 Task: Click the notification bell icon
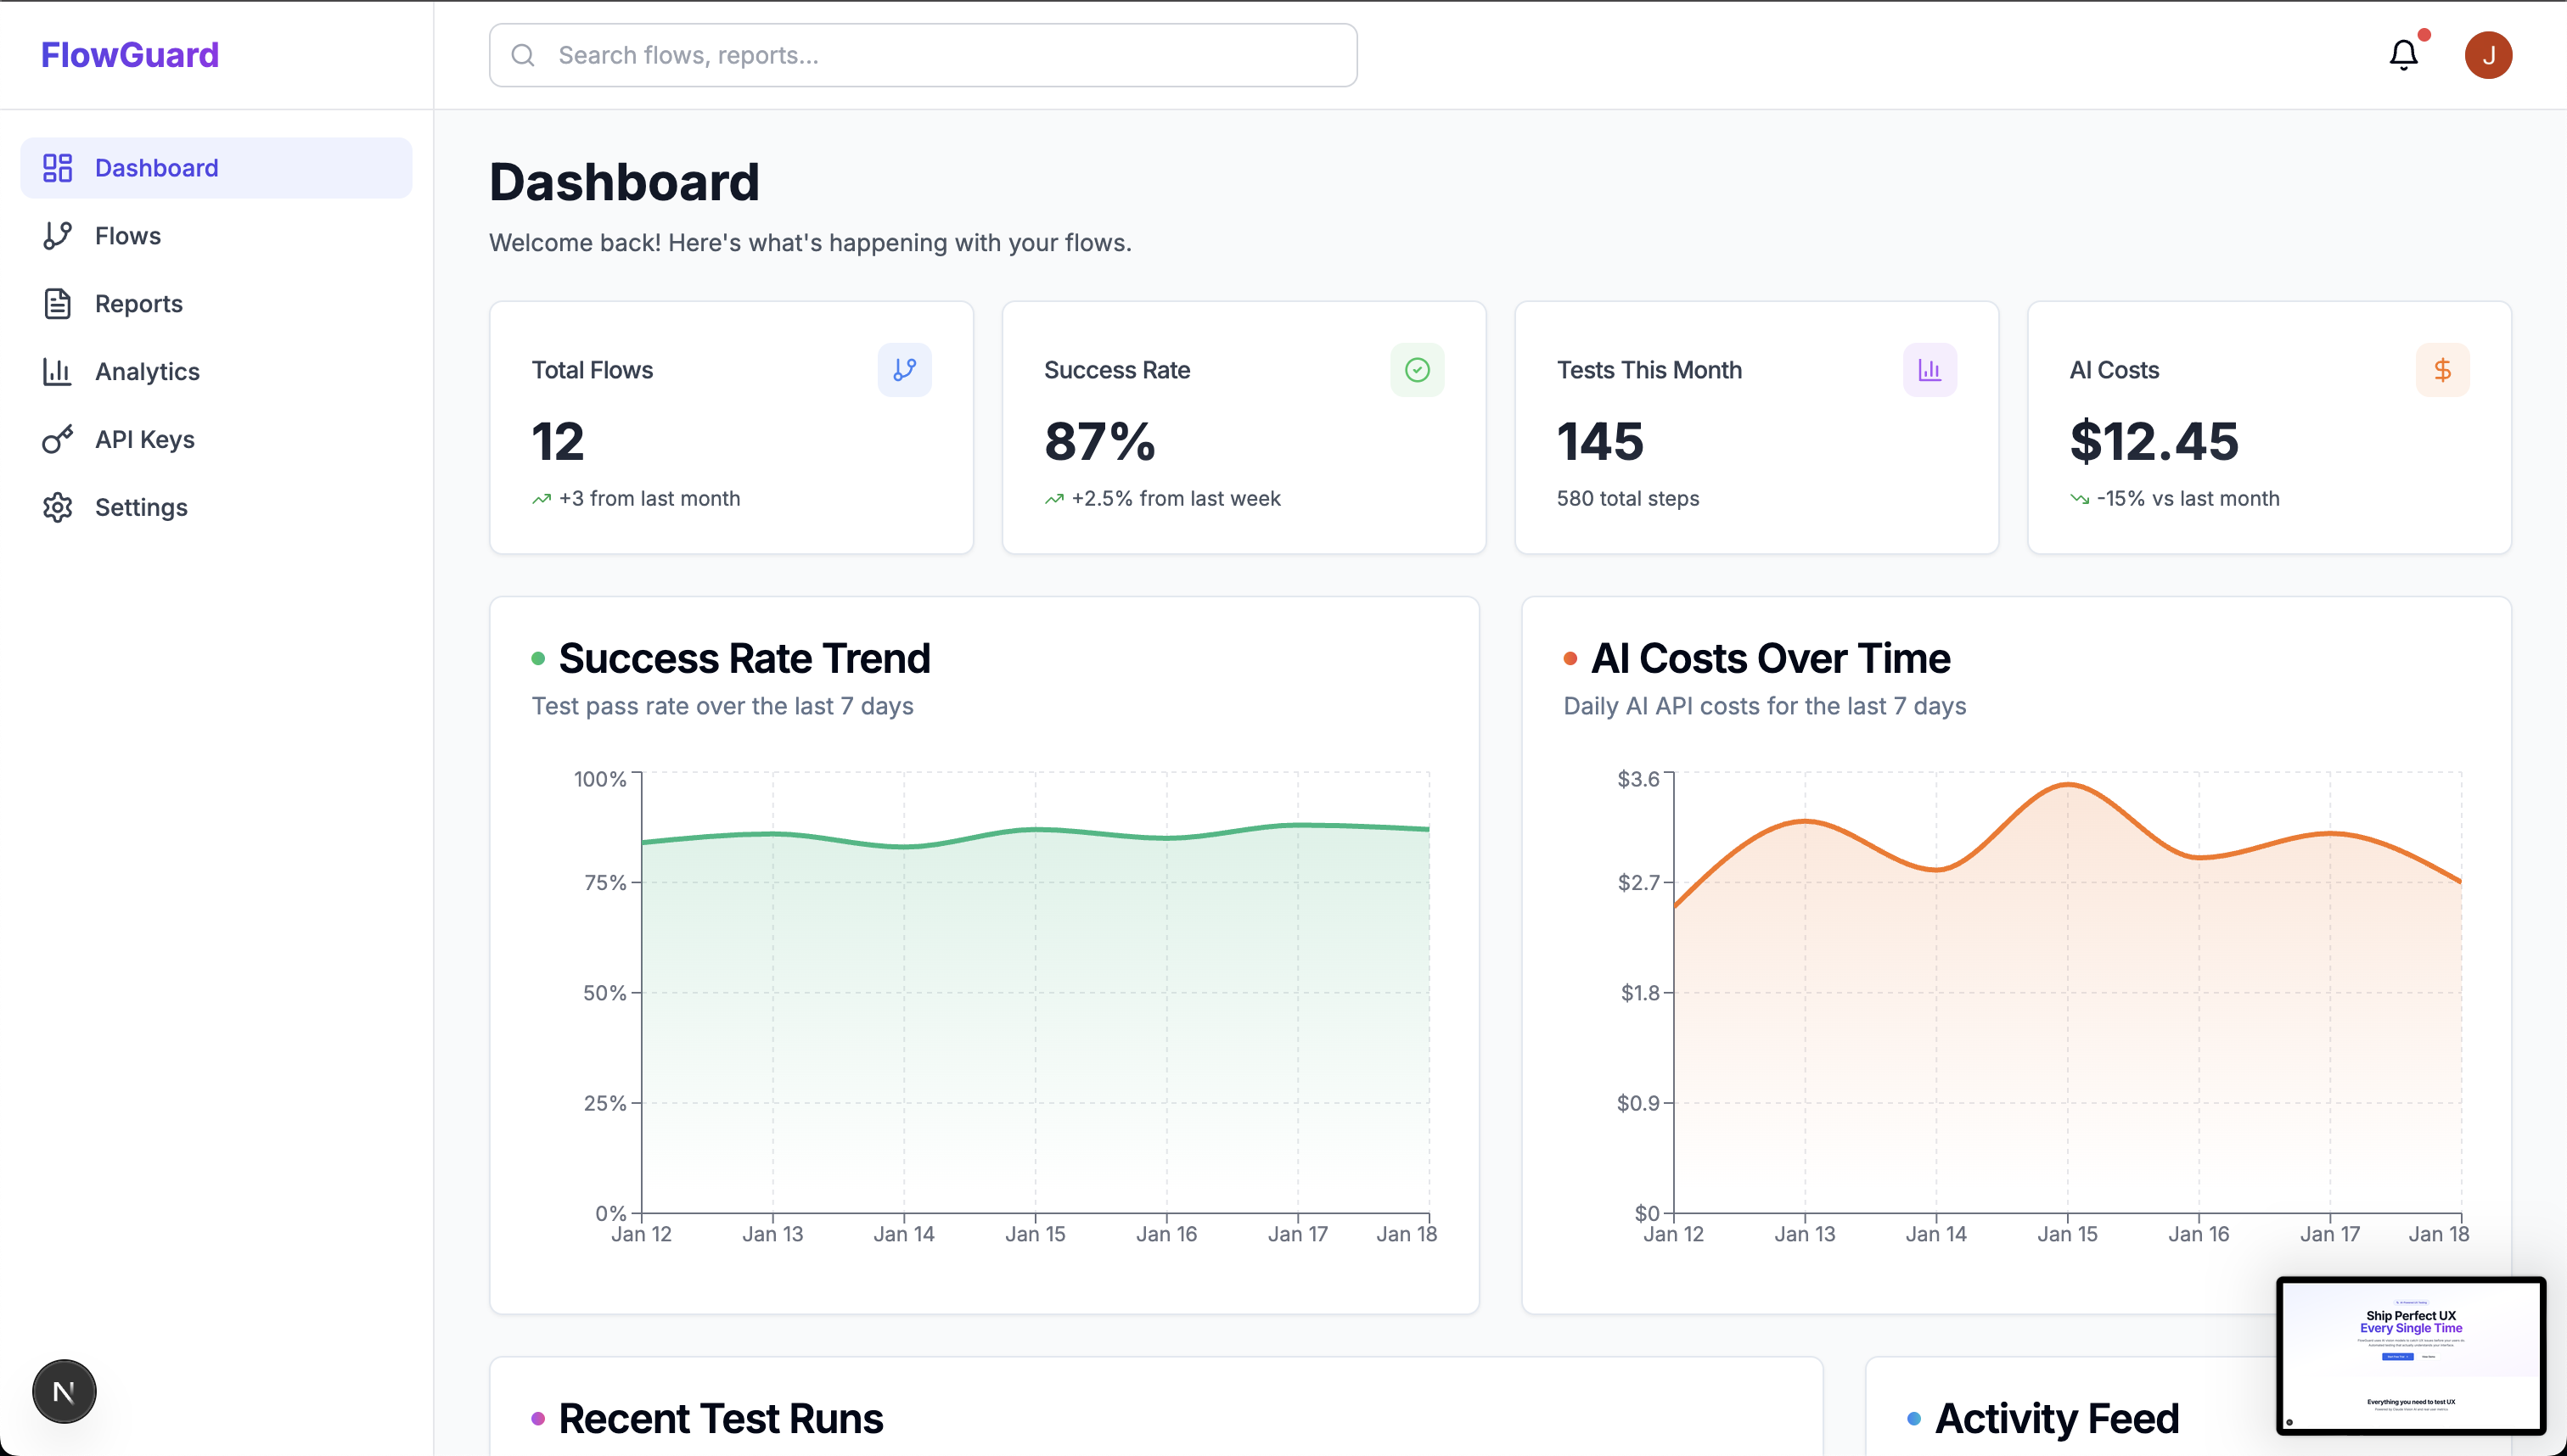pyautogui.click(x=2403, y=55)
